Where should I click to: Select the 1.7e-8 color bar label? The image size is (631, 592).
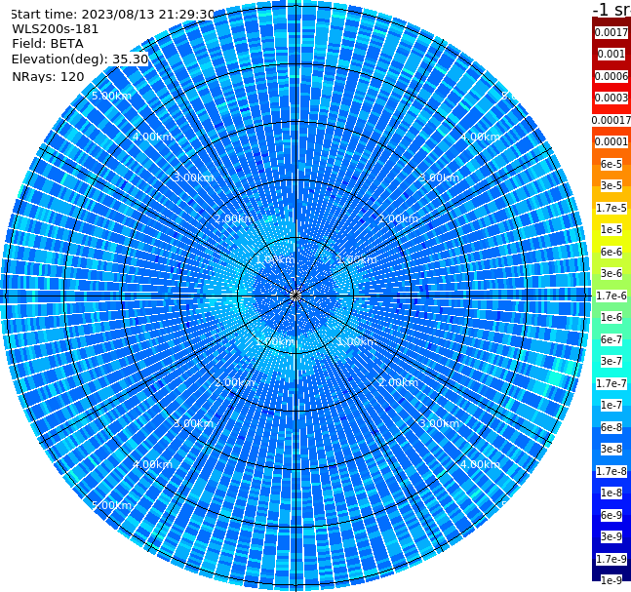[x=611, y=471]
